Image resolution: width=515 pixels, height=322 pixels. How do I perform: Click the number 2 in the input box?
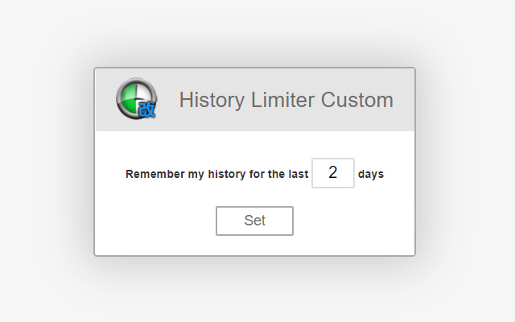tap(332, 172)
